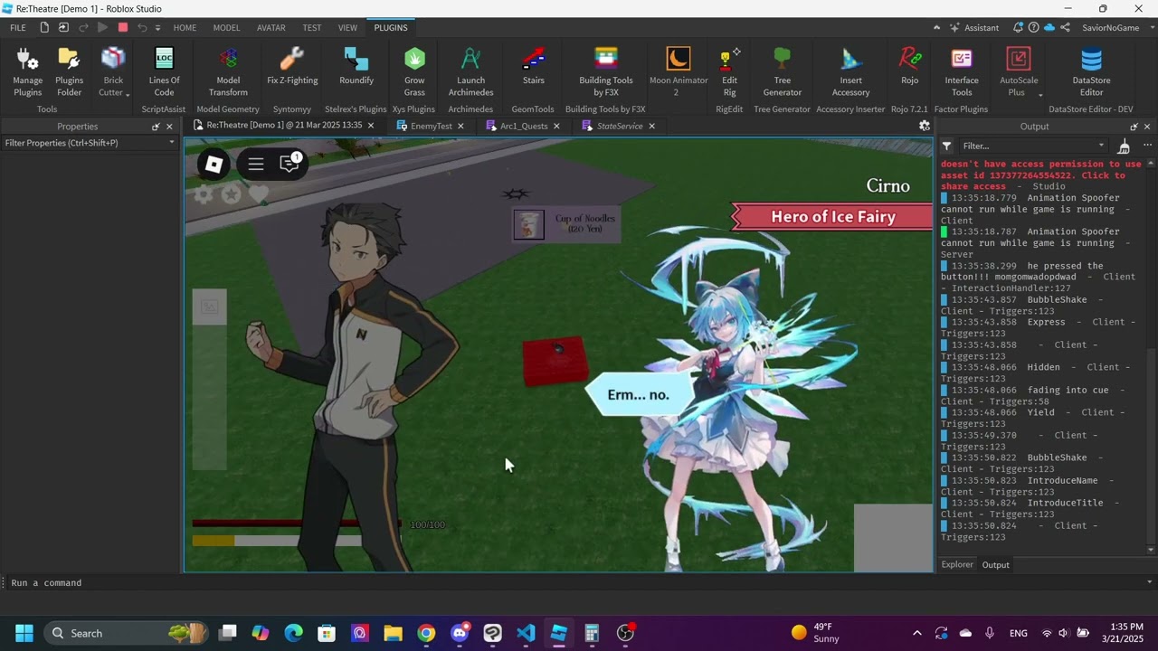Image resolution: width=1158 pixels, height=651 pixels.
Task: Collapse the ribbon with the chevron
Action: point(936,28)
